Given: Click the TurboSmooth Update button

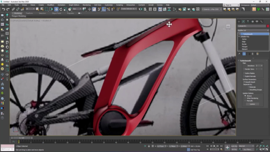Looking at the screenshot, I should [x=252, y=104].
